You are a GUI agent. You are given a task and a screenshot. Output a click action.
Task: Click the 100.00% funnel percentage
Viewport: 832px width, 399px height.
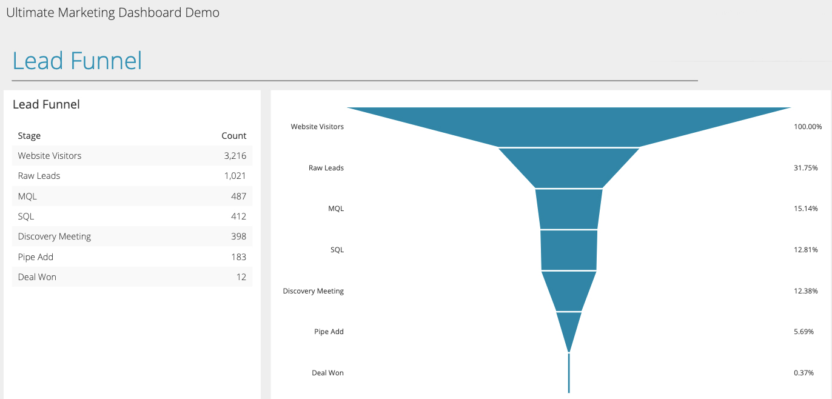click(x=808, y=127)
